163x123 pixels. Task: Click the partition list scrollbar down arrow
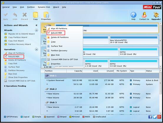pyautogui.click(x=161, y=113)
